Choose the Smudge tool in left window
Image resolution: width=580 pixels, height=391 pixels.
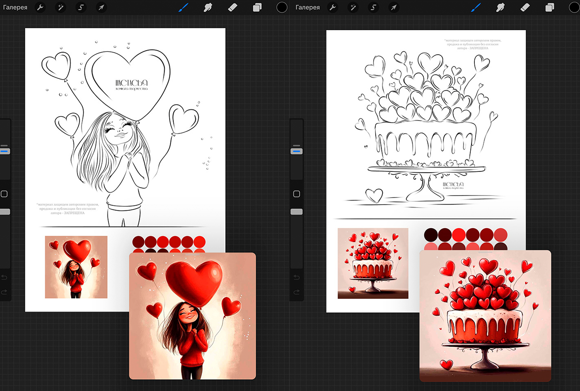coord(208,7)
